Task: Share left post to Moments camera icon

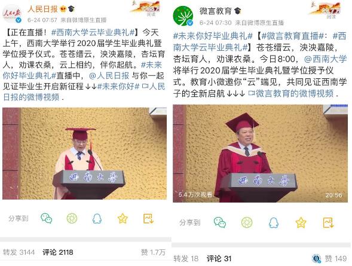Action: (x=72, y=218)
